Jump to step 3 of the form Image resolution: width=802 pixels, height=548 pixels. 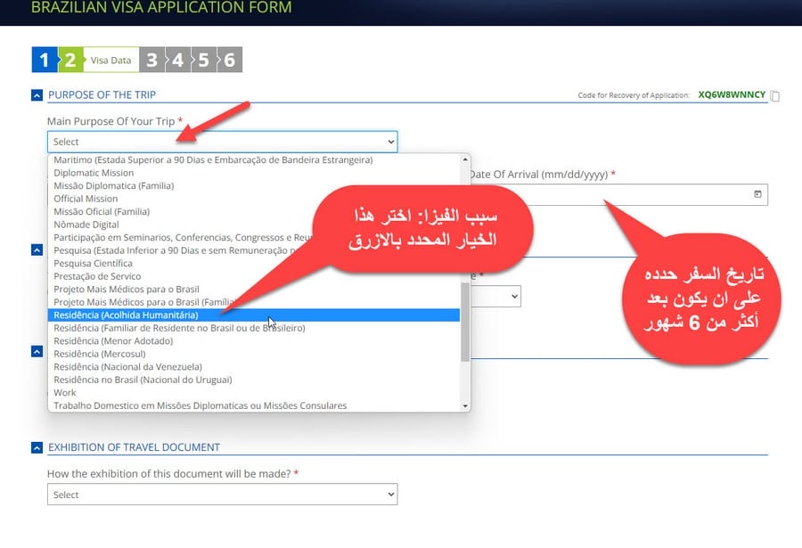[152, 60]
